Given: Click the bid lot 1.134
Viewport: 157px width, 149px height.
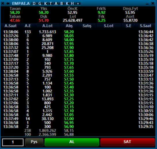Looking at the screenshot, I should (x=47, y=83).
